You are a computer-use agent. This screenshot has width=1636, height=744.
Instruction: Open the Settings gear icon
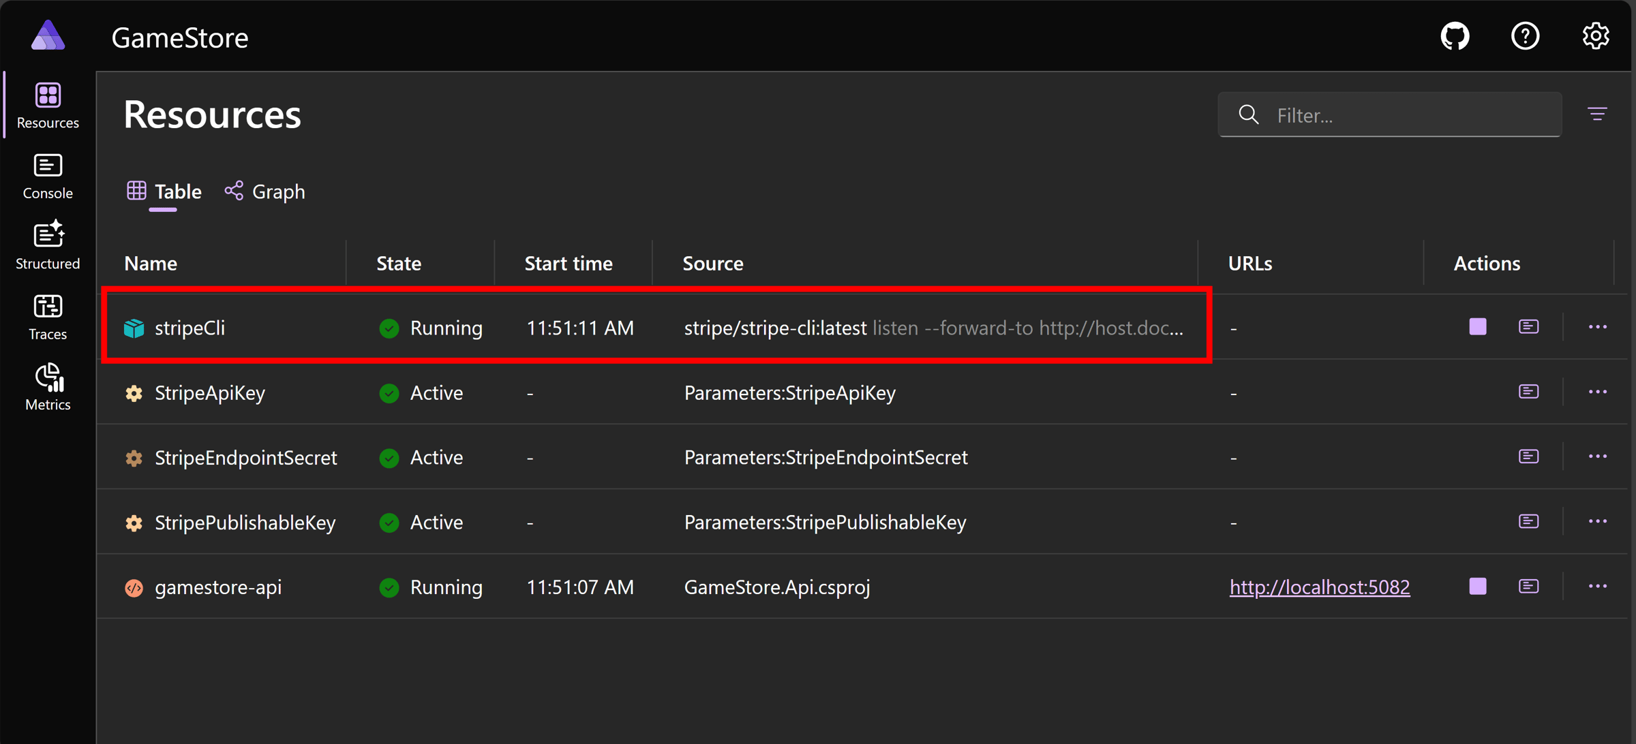pyautogui.click(x=1595, y=35)
